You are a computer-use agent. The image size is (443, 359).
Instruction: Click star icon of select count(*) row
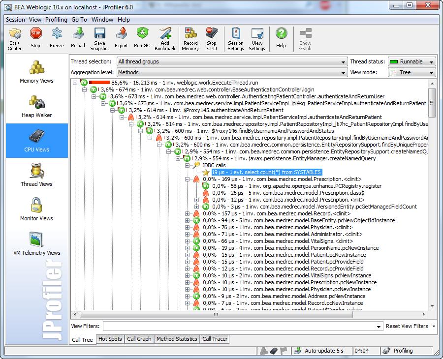(x=206, y=172)
